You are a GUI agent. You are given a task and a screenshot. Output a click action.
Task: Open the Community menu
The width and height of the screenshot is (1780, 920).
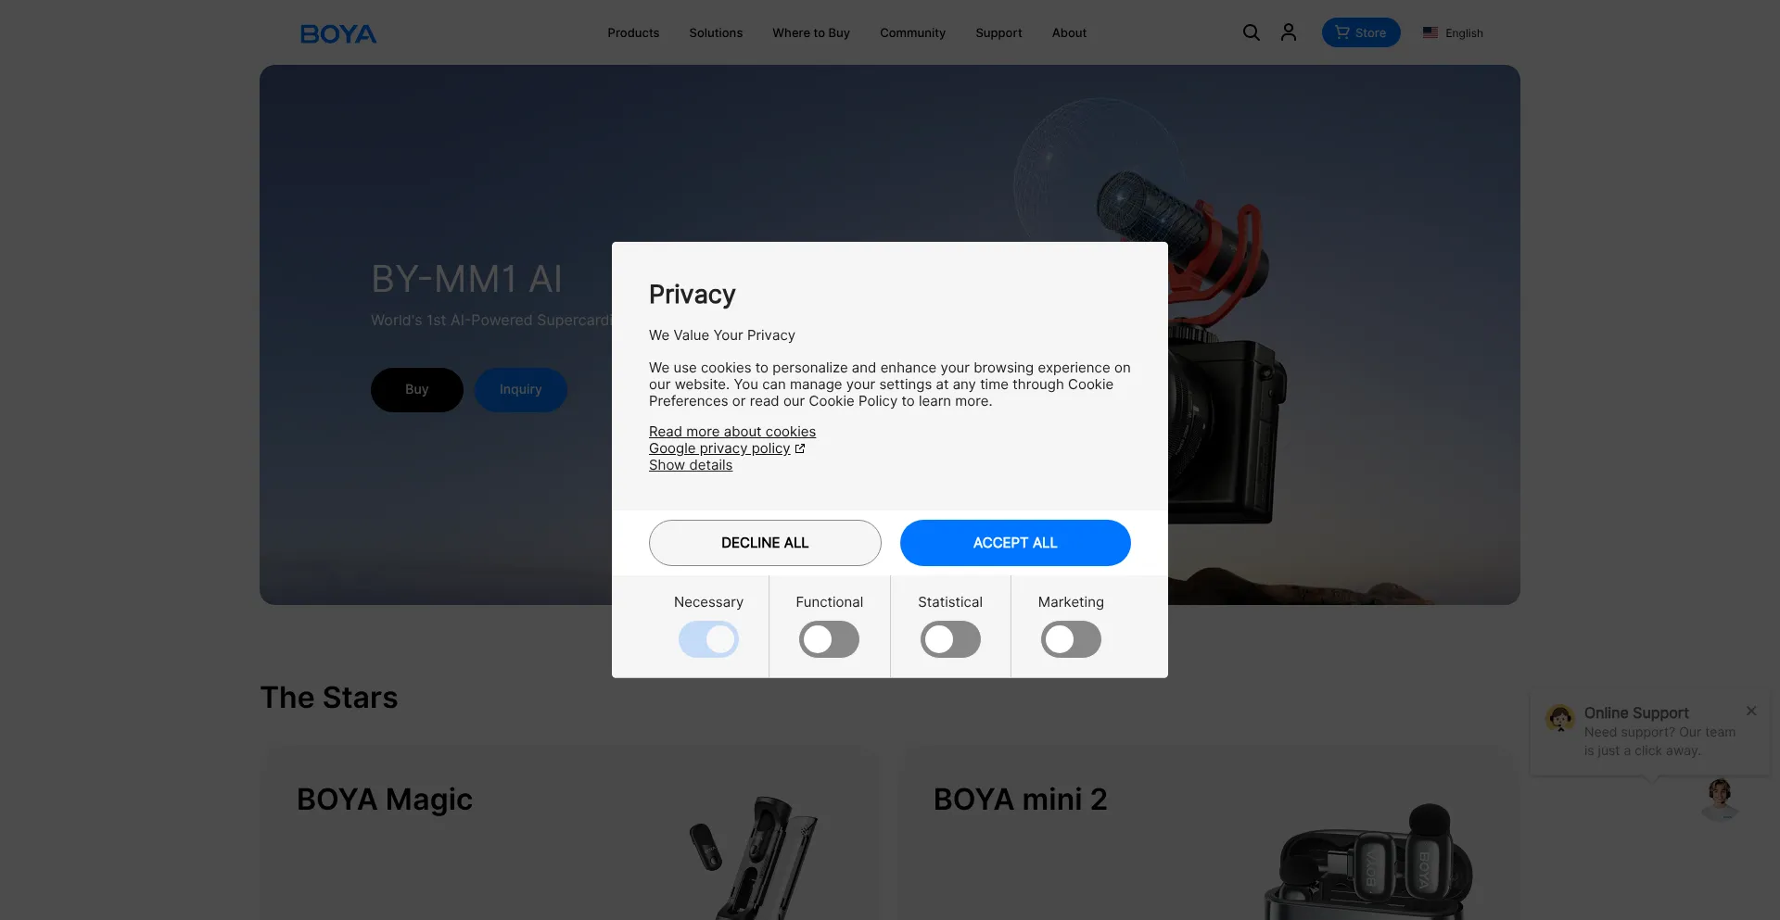(912, 32)
